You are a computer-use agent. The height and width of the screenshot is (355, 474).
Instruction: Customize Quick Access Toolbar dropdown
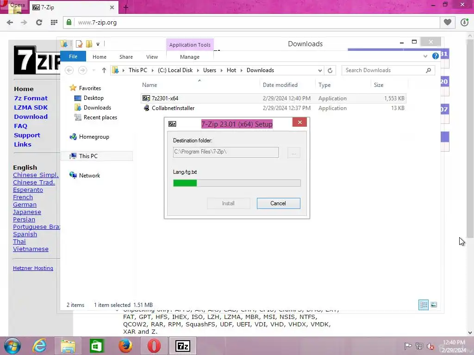pyautogui.click(x=98, y=44)
